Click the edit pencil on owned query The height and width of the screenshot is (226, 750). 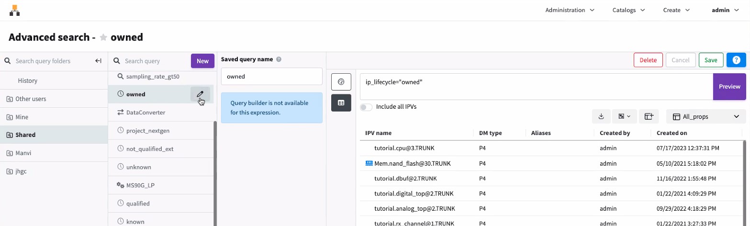(200, 94)
